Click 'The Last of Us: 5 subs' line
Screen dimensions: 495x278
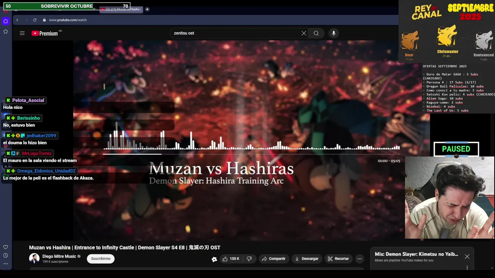pyautogui.click(x=445, y=110)
